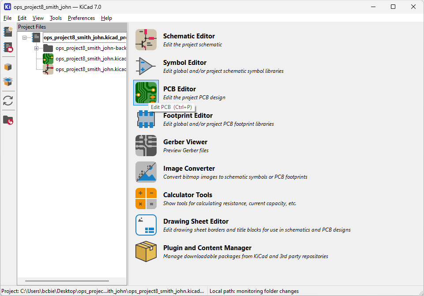
Task: Select the PCB file in project tree
Action: [90, 59]
